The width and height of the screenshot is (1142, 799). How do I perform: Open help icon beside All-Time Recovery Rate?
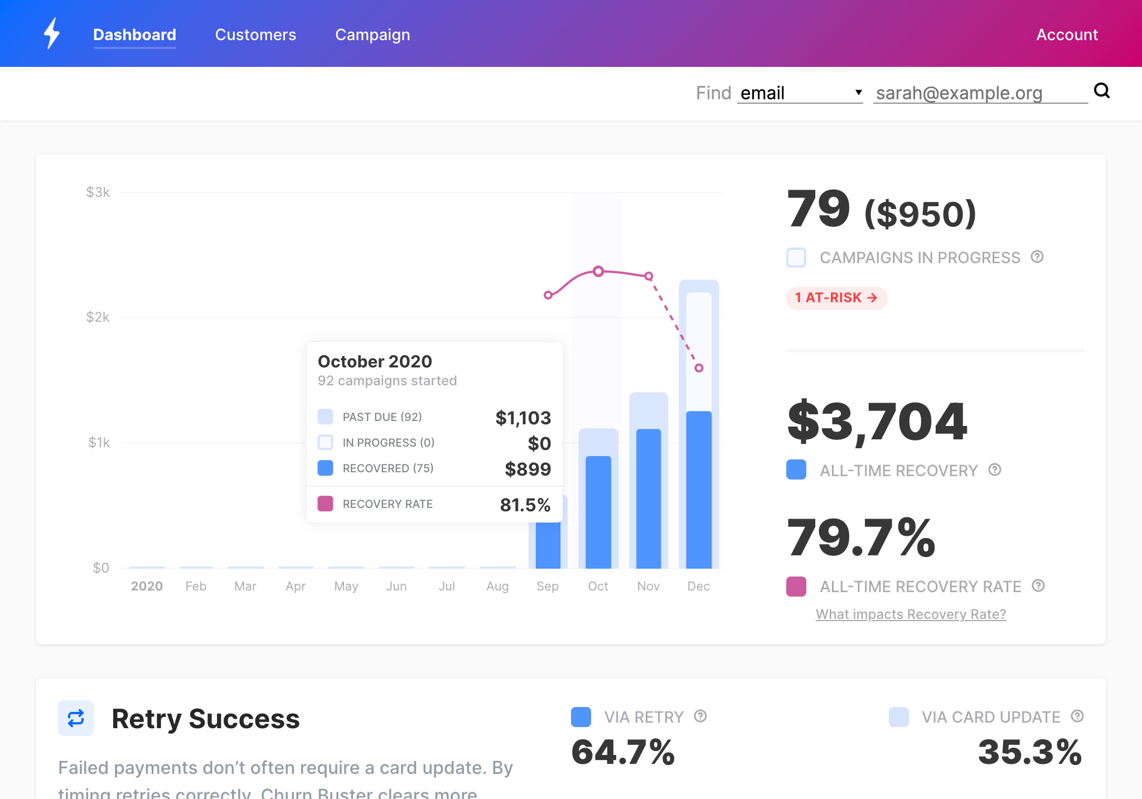tap(1038, 585)
